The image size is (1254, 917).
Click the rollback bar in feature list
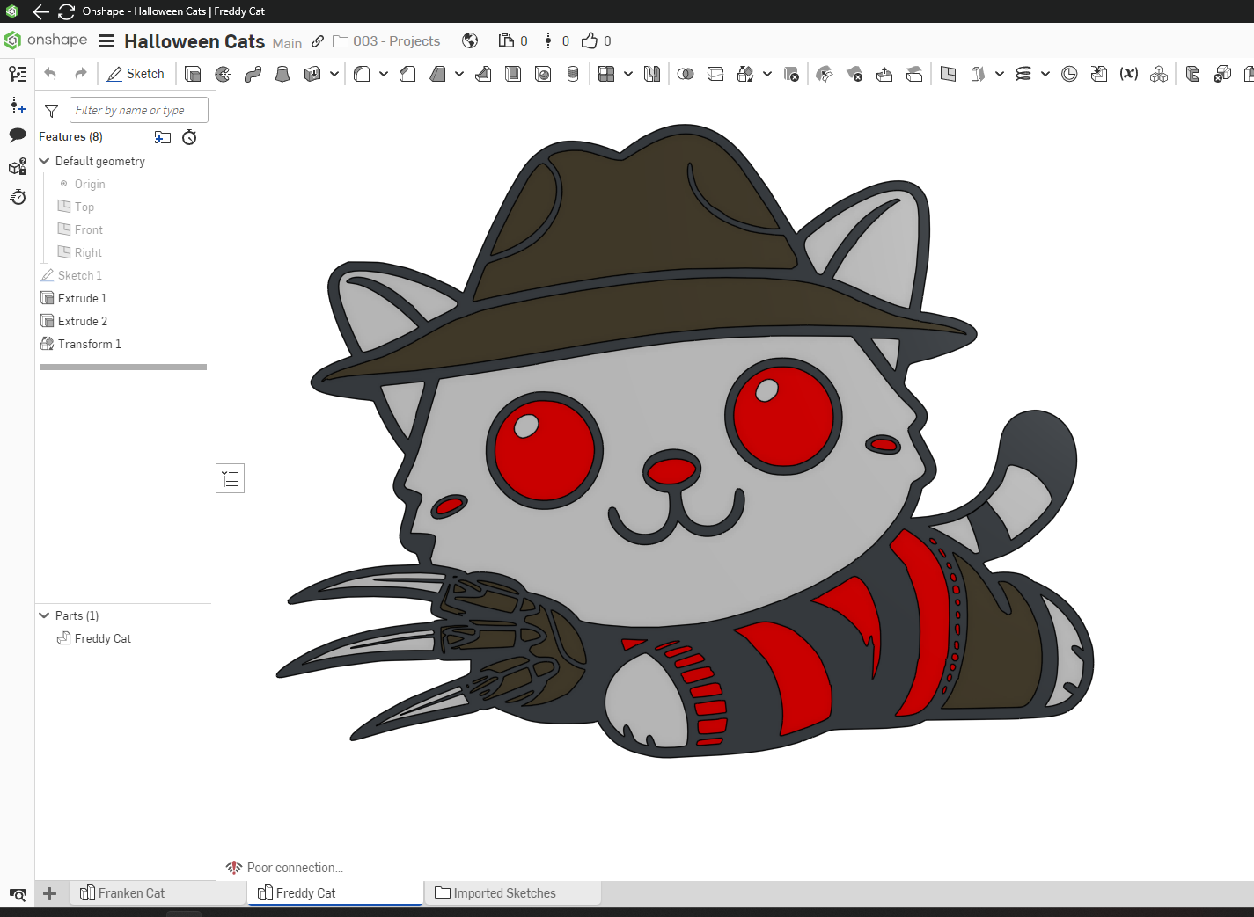tap(123, 367)
